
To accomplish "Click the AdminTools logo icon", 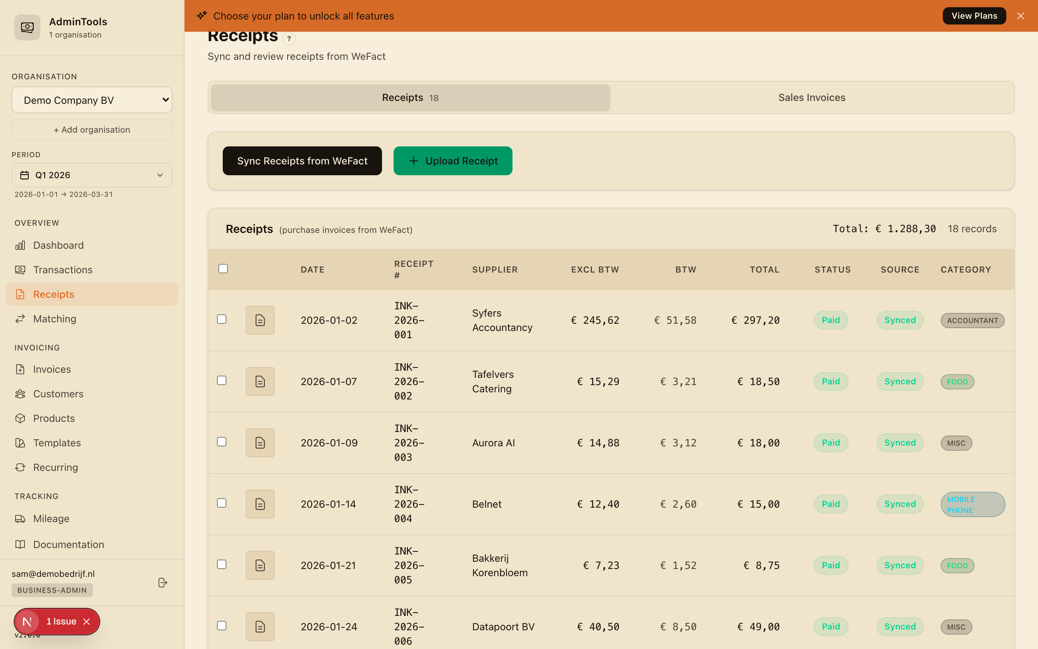I will [27, 27].
